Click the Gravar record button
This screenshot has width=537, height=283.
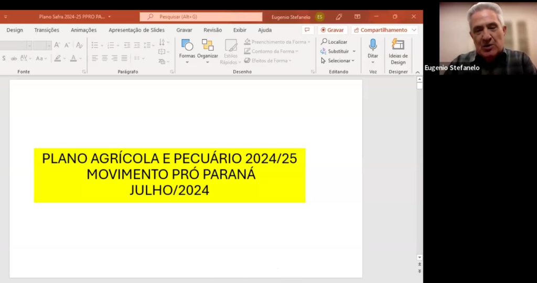332,30
